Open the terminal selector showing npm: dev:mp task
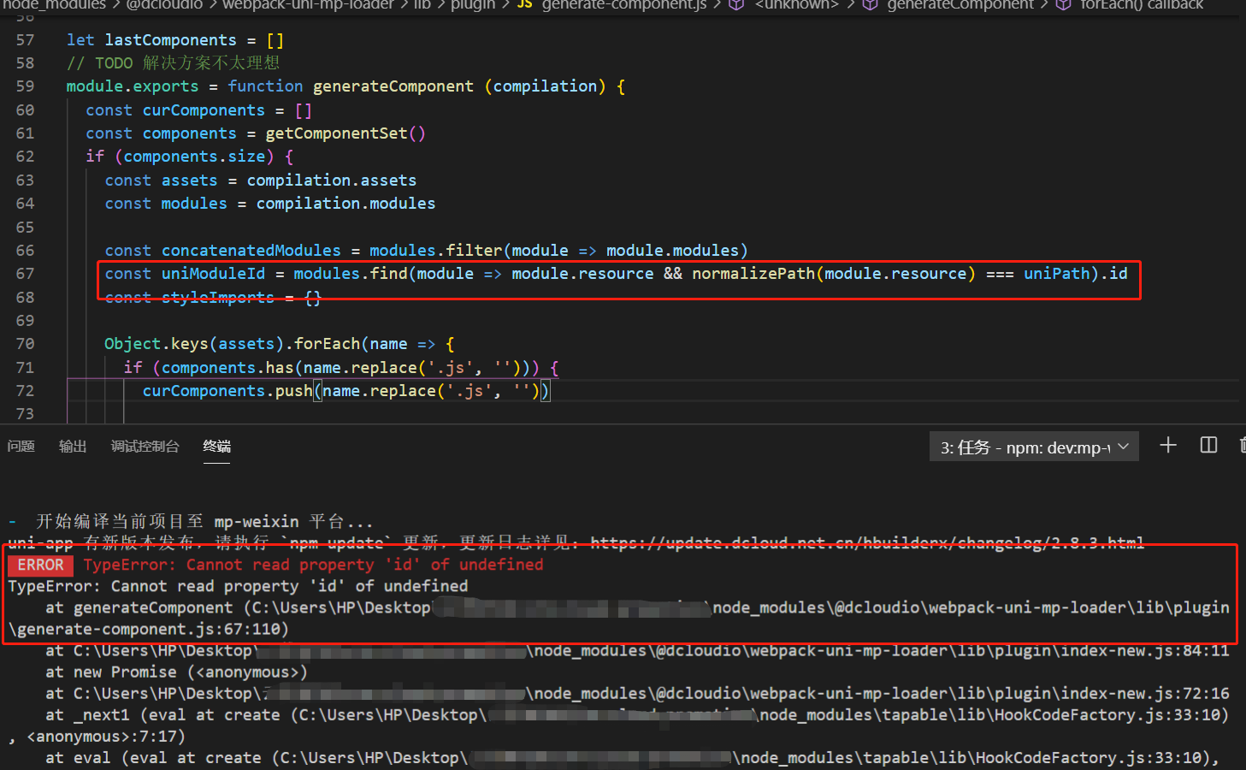The height and width of the screenshot is (770, 1246). click(x=1033, y=446)
